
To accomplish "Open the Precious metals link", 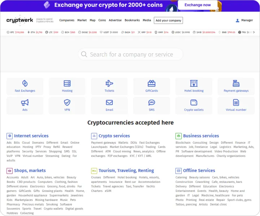I will [33, 204].
